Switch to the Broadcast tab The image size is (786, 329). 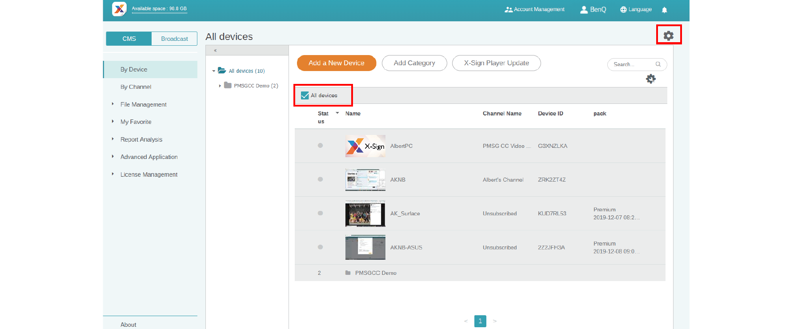tap(174, 39)
